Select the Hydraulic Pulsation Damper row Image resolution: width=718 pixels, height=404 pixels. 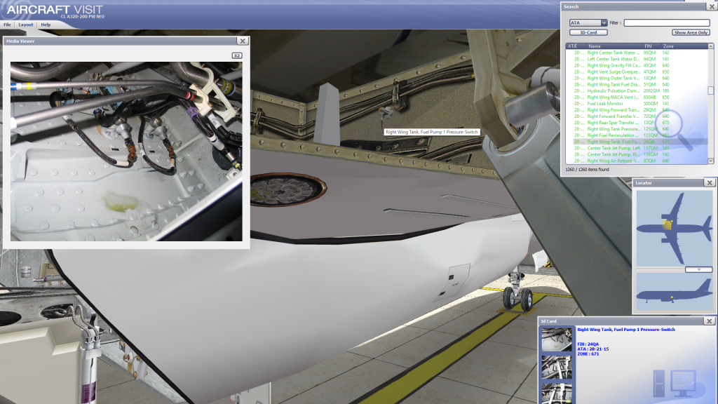[637, 90]
